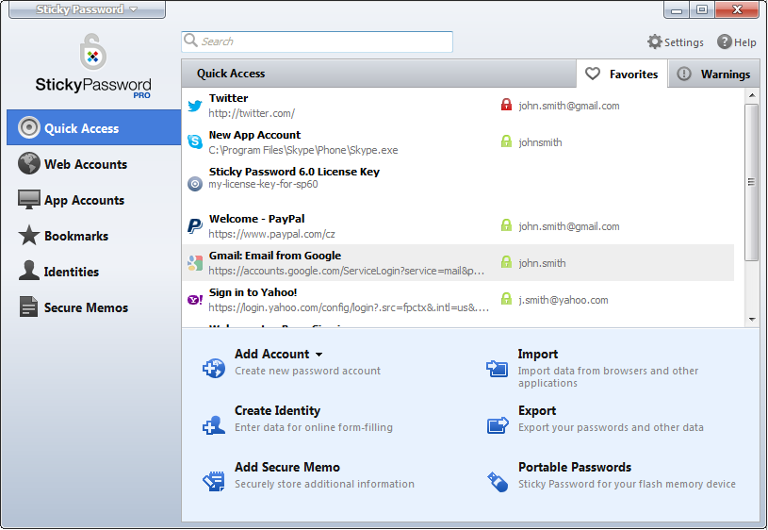Click the Create Identity label
This screenshot has width=768, height=530.
coord(277,410)
